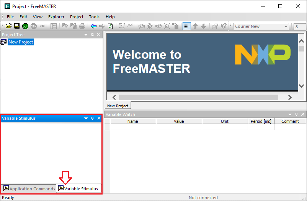The image size is (307, 201).
Task: Click the key icon in toolbar
Action: (42, 26)
